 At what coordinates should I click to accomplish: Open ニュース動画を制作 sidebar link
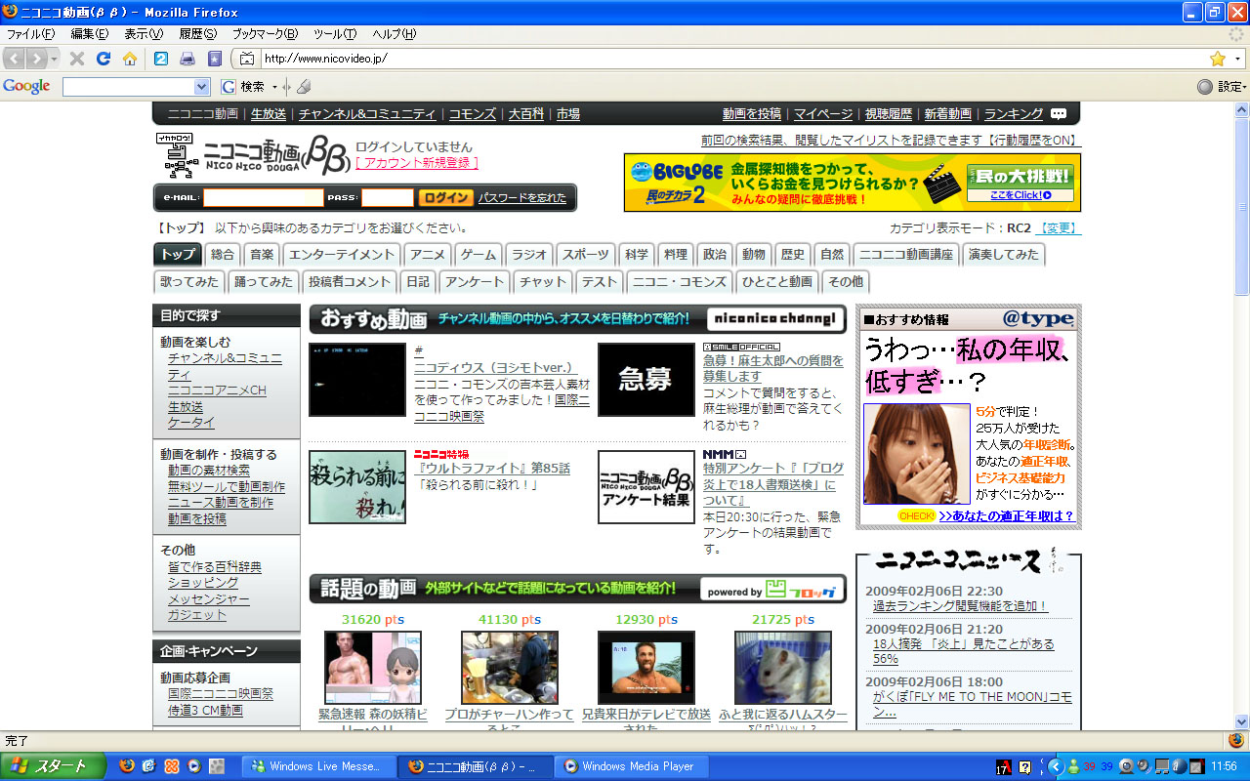coord(221,502)
